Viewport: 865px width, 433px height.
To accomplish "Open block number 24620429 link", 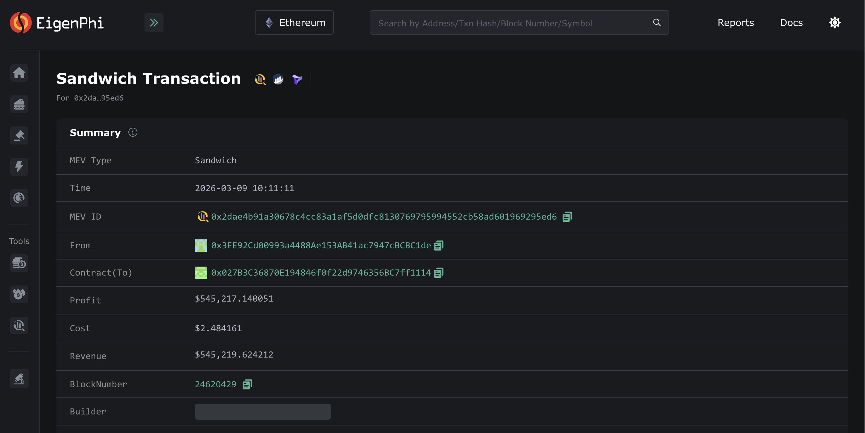I will pos(216,384).
